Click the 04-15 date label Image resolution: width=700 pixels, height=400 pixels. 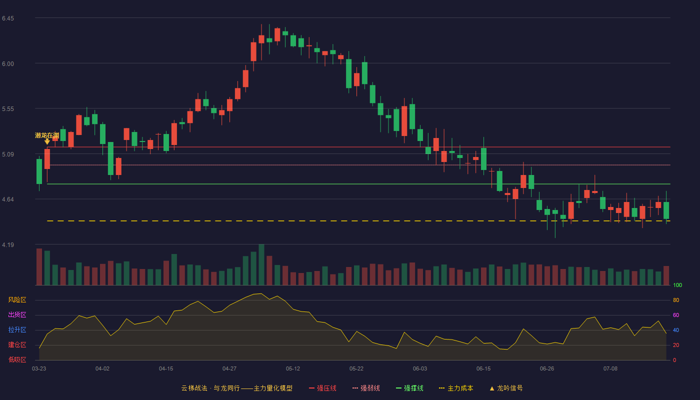[166, 368]
